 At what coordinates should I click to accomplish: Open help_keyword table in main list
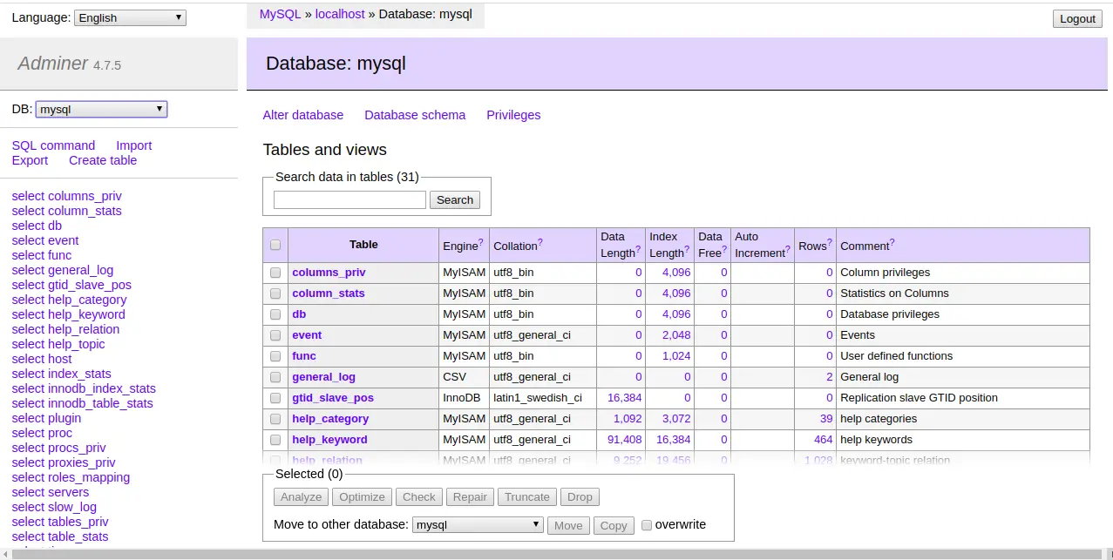329,440
